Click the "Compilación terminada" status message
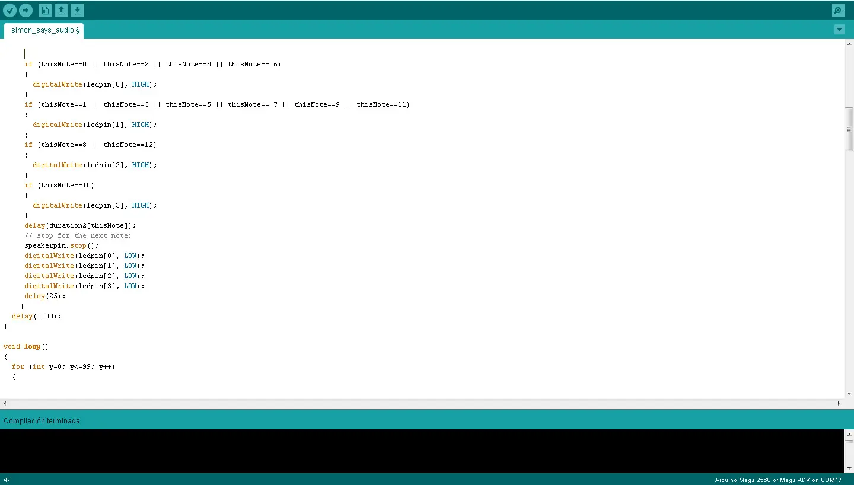This screenshot has width=854, height=485. 42,421
